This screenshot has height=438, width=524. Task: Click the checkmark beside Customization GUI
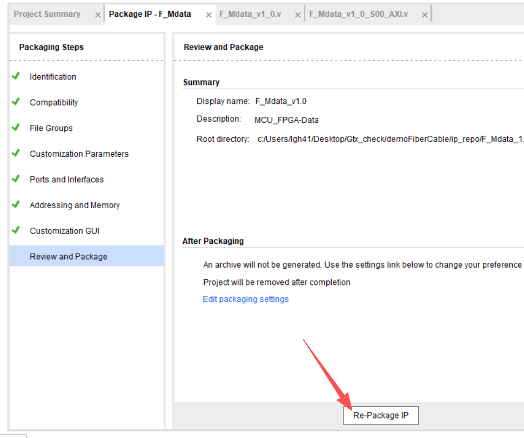(x=16, y=230)
